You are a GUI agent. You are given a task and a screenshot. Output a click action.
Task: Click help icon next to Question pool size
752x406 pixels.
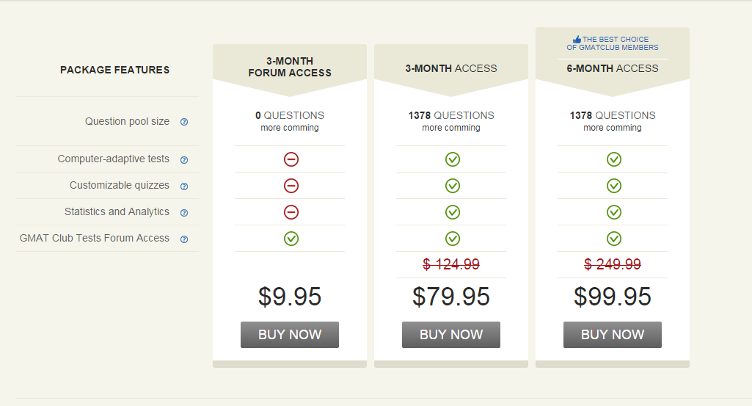184,122
